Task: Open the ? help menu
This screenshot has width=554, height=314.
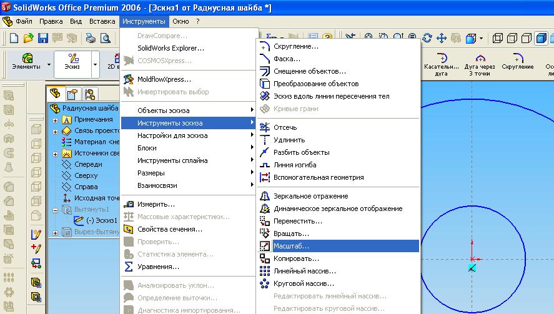Action: [198, 21]
